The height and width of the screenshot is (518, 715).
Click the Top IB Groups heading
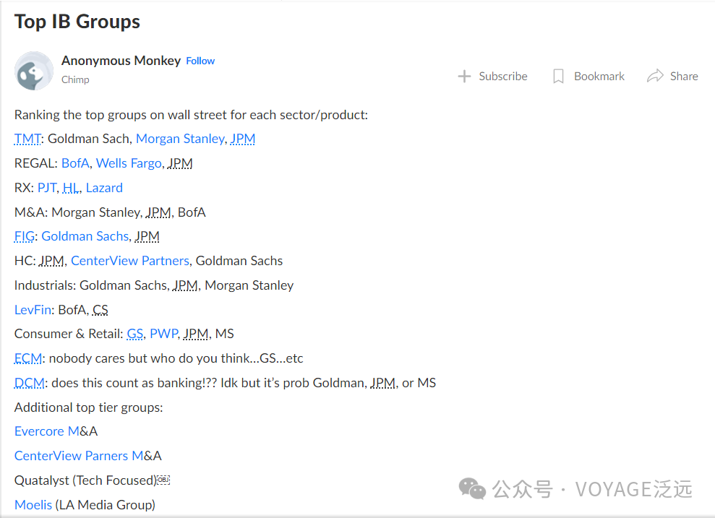point(77,22)
